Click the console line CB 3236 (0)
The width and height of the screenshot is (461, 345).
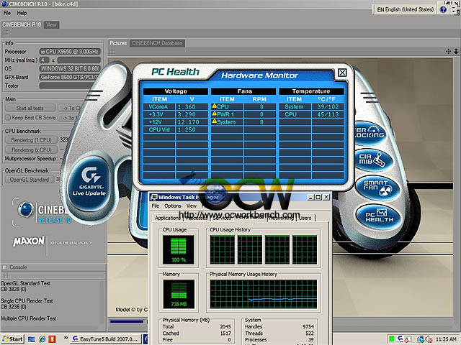point(14,307)
